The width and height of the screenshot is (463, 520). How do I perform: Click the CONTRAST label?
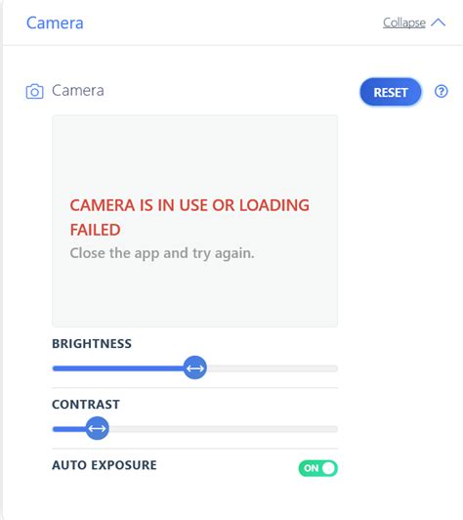pyautogui.click(x=86, y=405)
